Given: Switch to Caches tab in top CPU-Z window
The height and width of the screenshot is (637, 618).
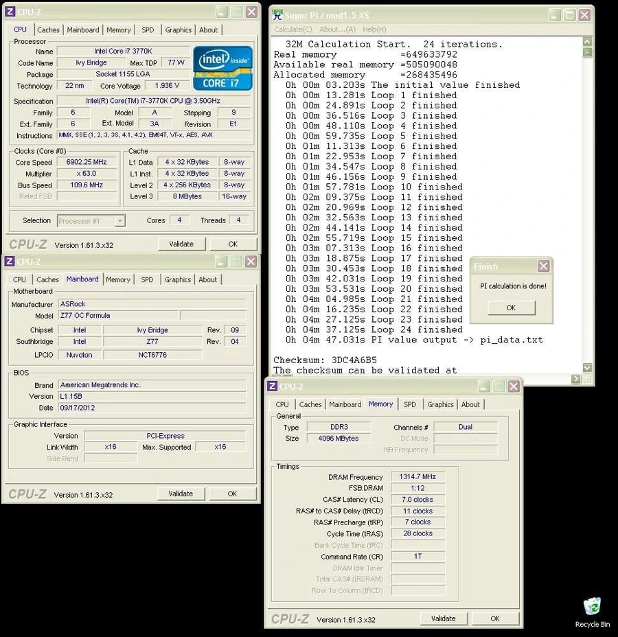Looking at the screenshot, I should click(48, 30).
